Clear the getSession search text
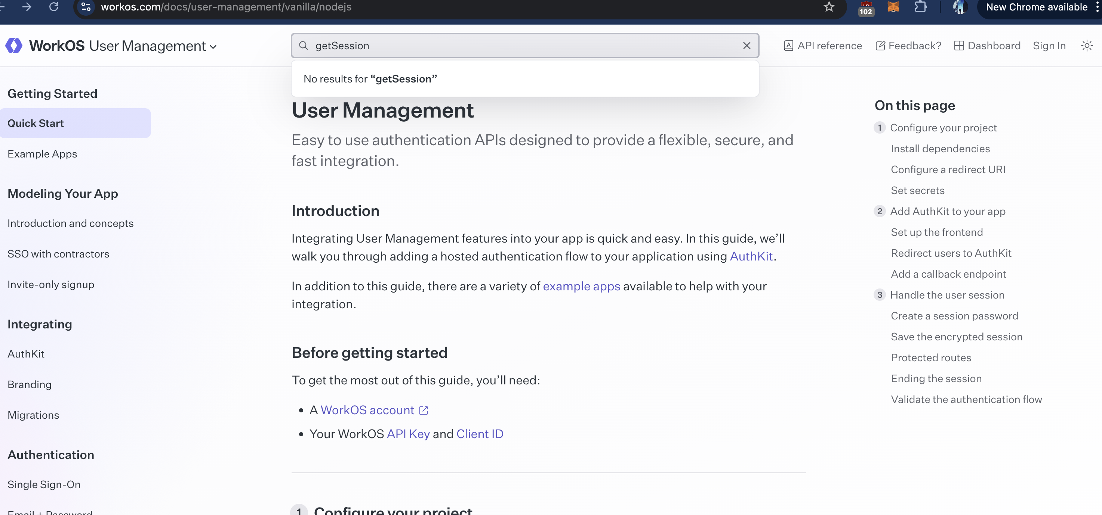The width and height of the screenshot is (1102, 515). (x=747, y=46)
